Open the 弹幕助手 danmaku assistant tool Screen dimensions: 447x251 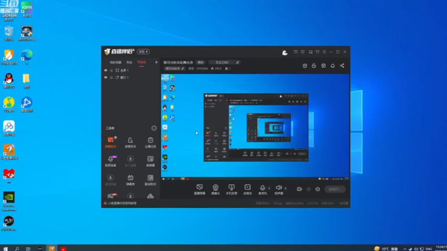click(x=111, y=142)
